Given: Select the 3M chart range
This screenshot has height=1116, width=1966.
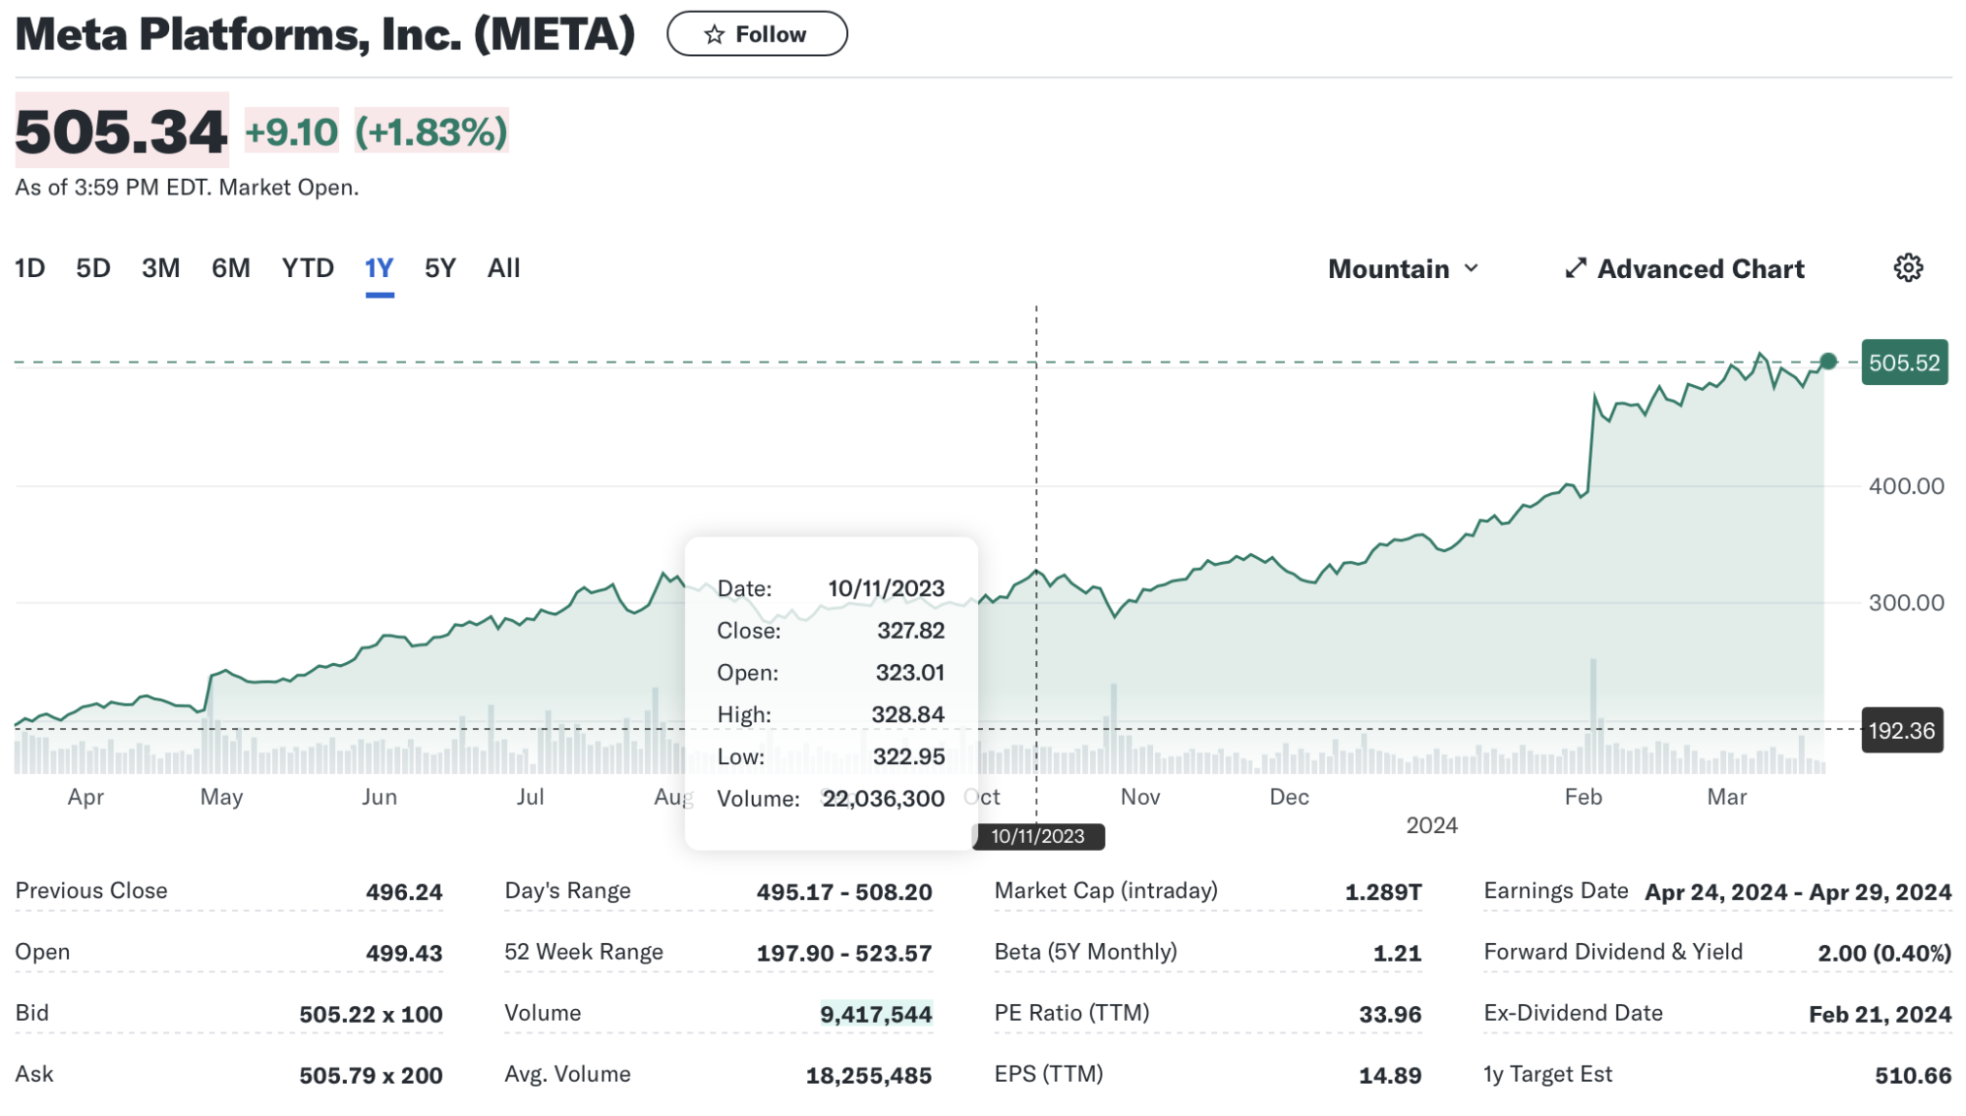Looking at the screenshot, I should pyautogui.click(x=160, y=268).
